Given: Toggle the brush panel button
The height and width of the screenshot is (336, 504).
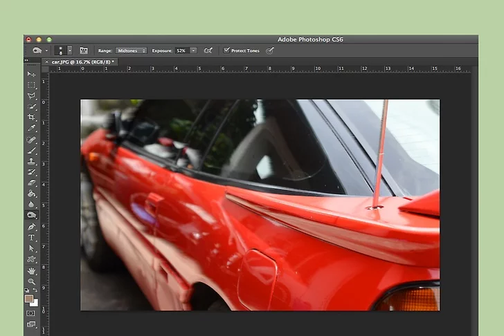Looking at the screenshot, I should (x=84, y=50).
